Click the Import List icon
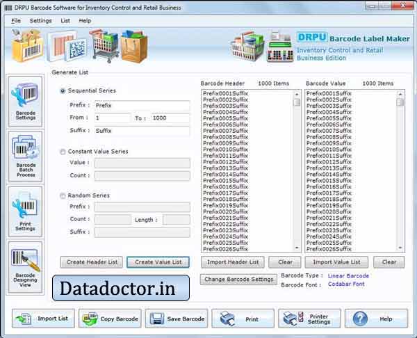This screenshot has height=338, width=417. click(24, 319)
